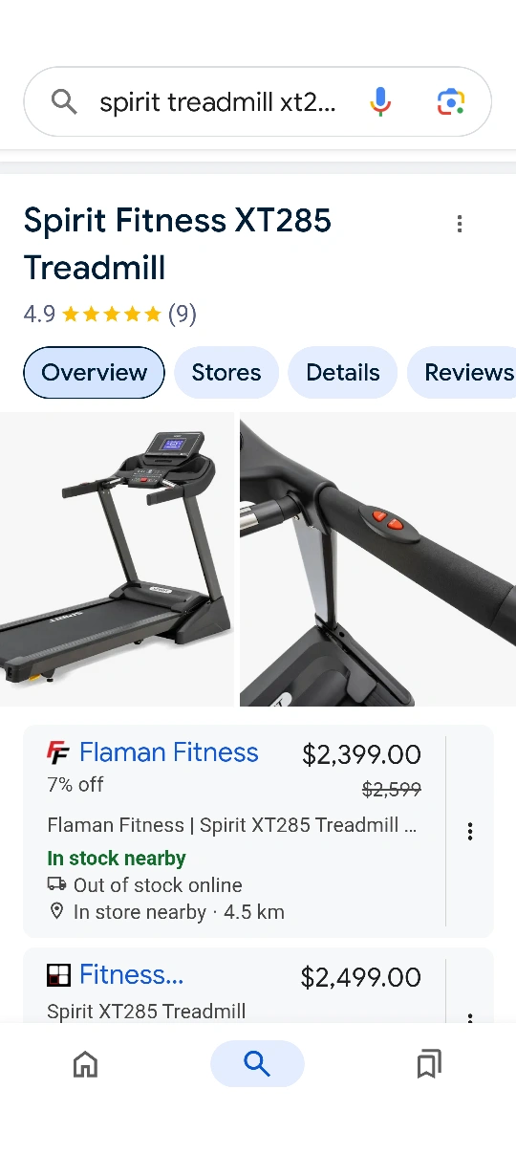View the 4.9 star rating with 9 reviews
516x1176 pixels.
coord(110,314)
